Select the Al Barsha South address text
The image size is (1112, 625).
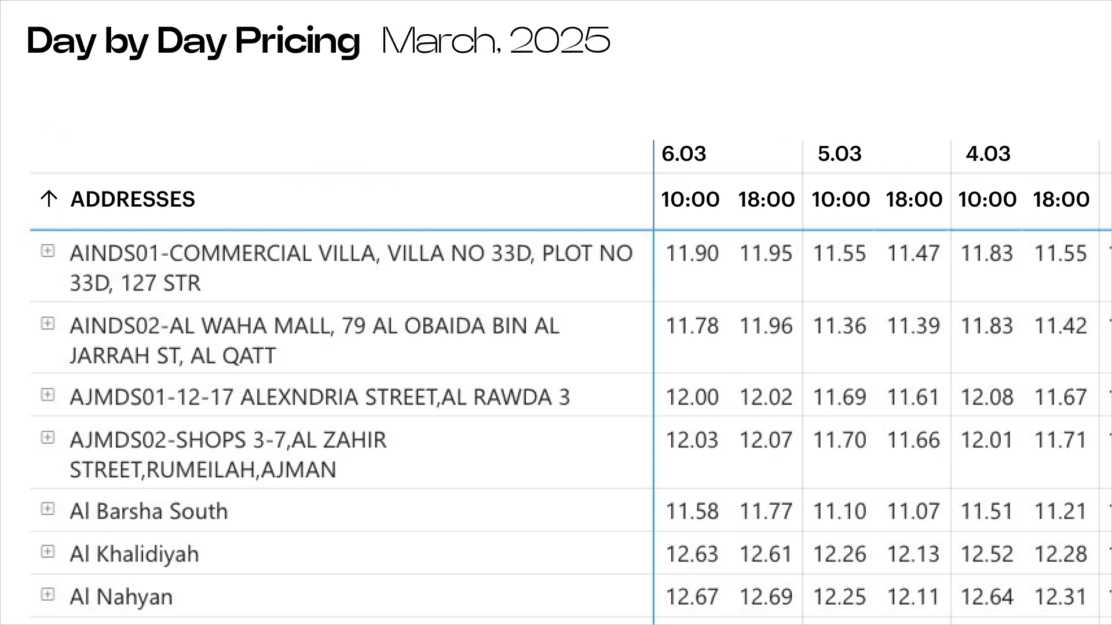(149, 512)
